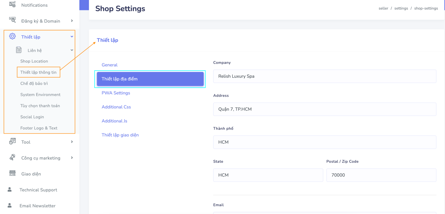
Task: Click the Liên hệ document icon
Action: click(19, 50)
